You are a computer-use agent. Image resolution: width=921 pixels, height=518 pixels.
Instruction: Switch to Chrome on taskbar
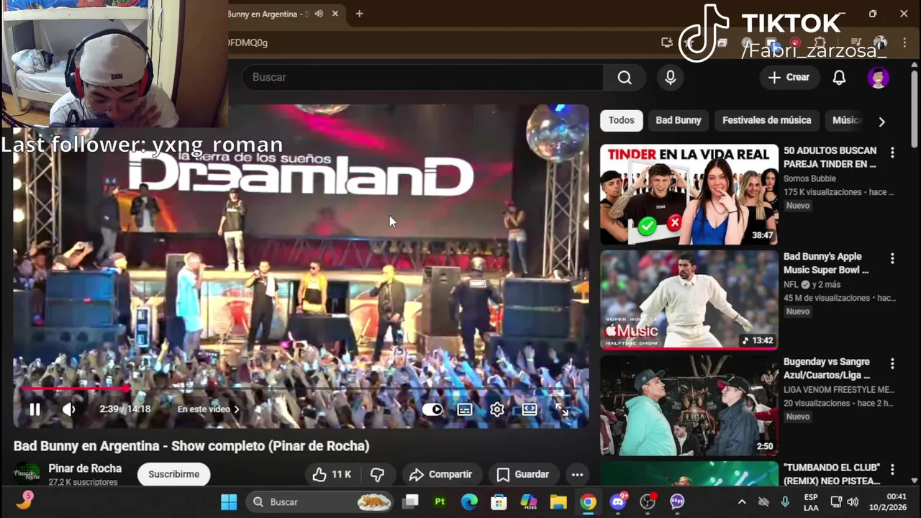[589, 501]
